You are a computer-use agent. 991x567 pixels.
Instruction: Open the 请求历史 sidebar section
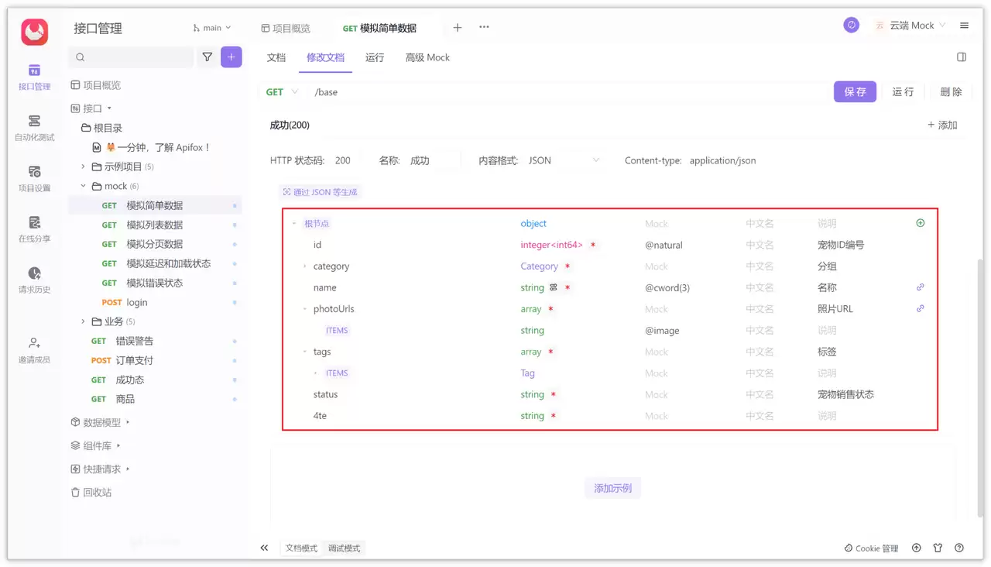34,280
